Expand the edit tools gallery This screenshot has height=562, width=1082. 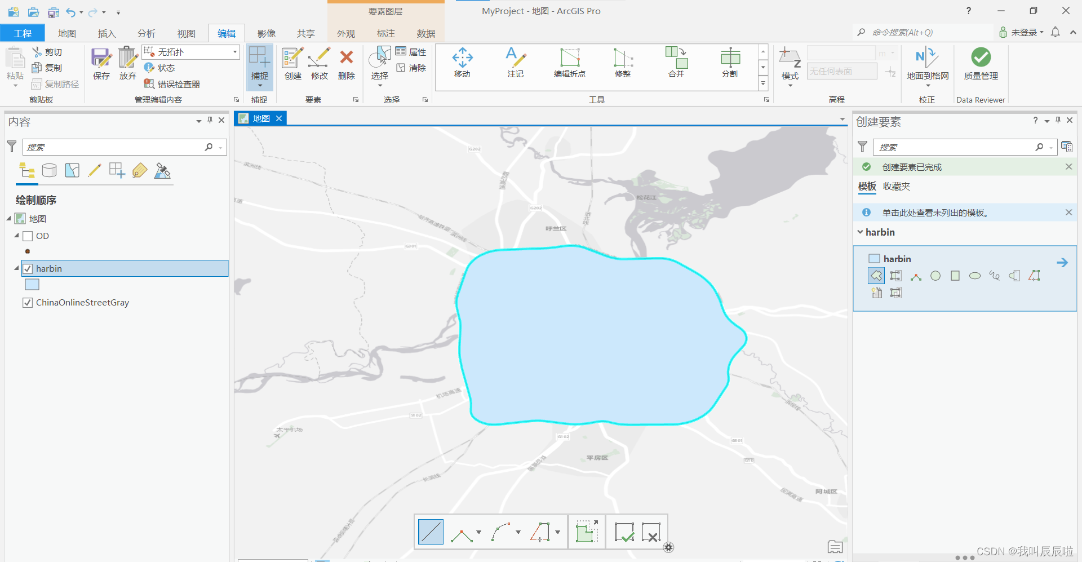(763, 84)
